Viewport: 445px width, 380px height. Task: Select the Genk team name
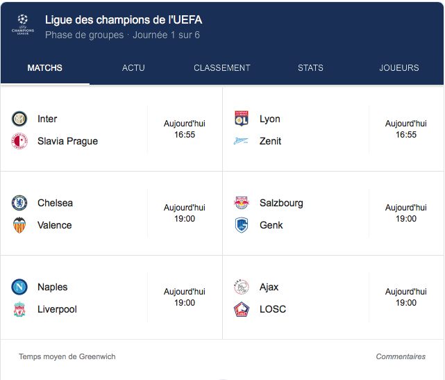pyautogui.click(x=271, y=225)
